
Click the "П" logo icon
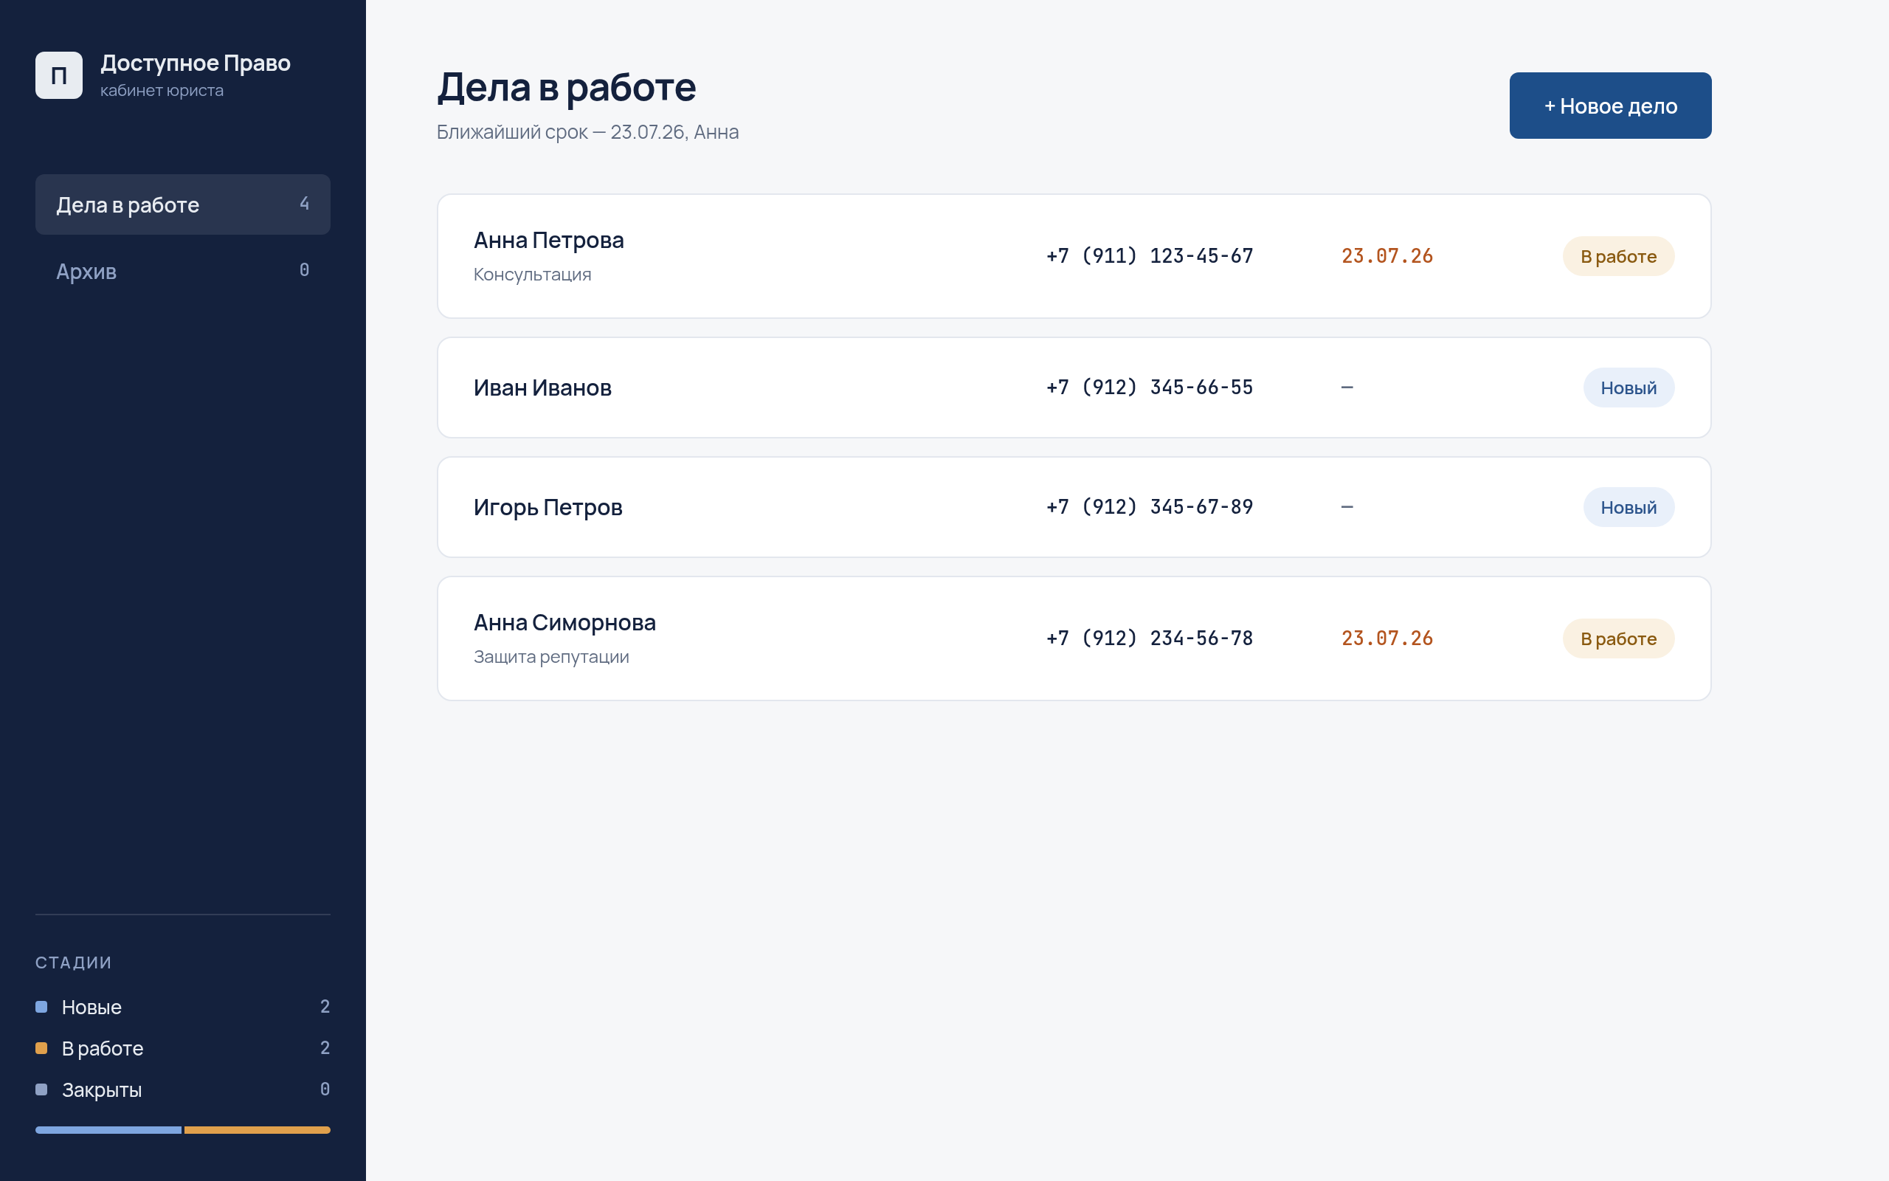tap(58, 75)
